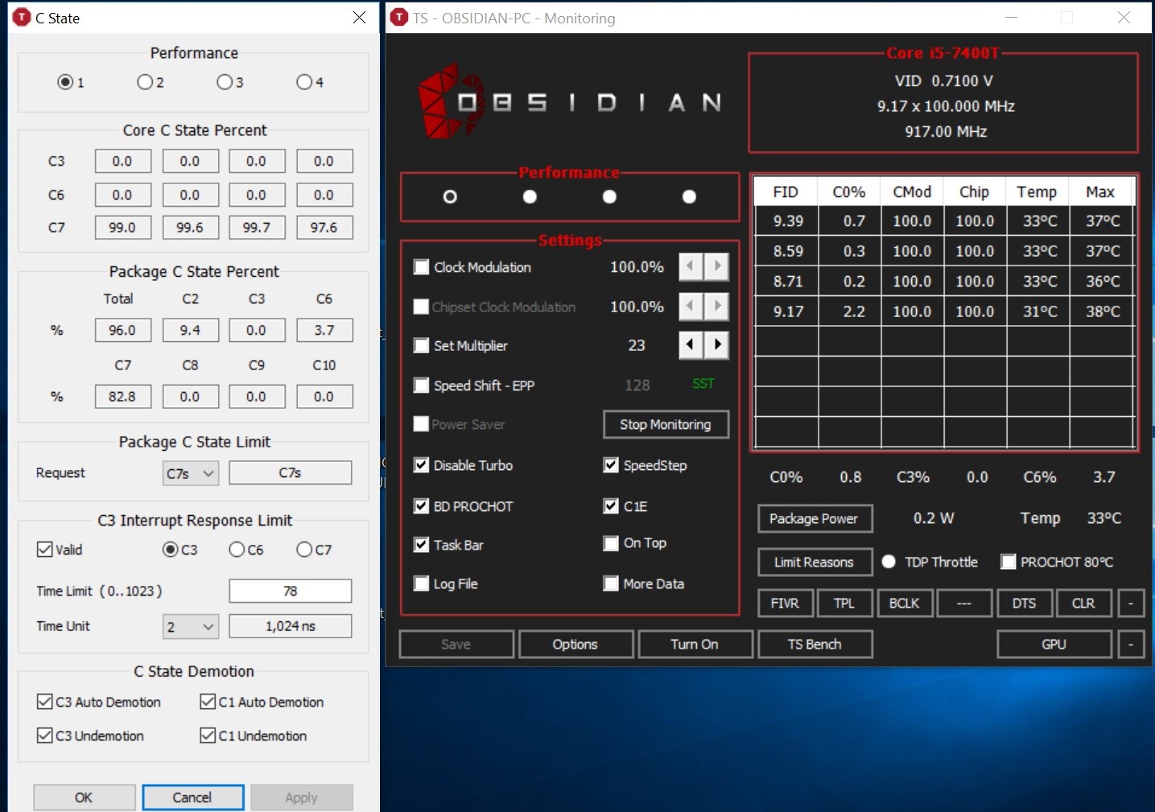
Task: Enable On Top checkbox
Action: pos(611,543)
